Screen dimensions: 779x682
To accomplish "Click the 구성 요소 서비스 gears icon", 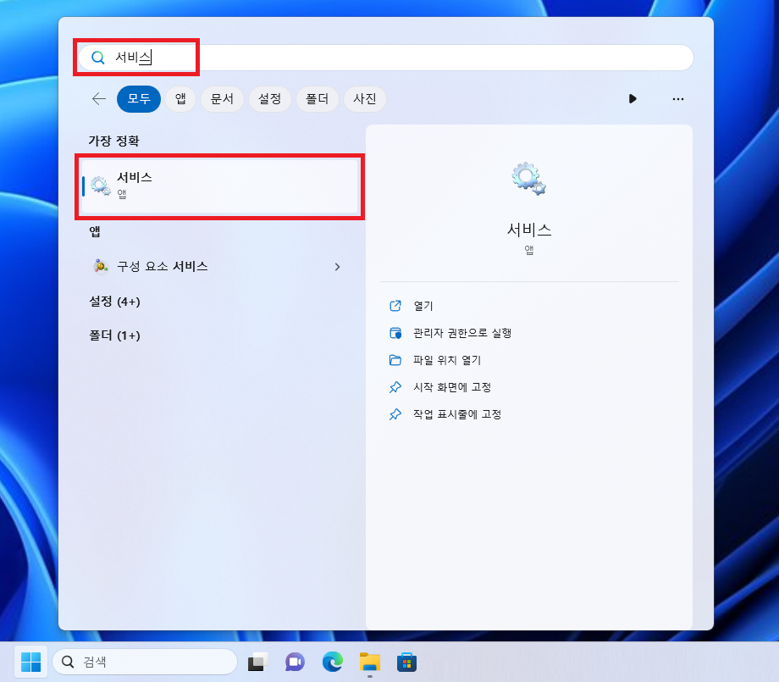I will (100, 266).
